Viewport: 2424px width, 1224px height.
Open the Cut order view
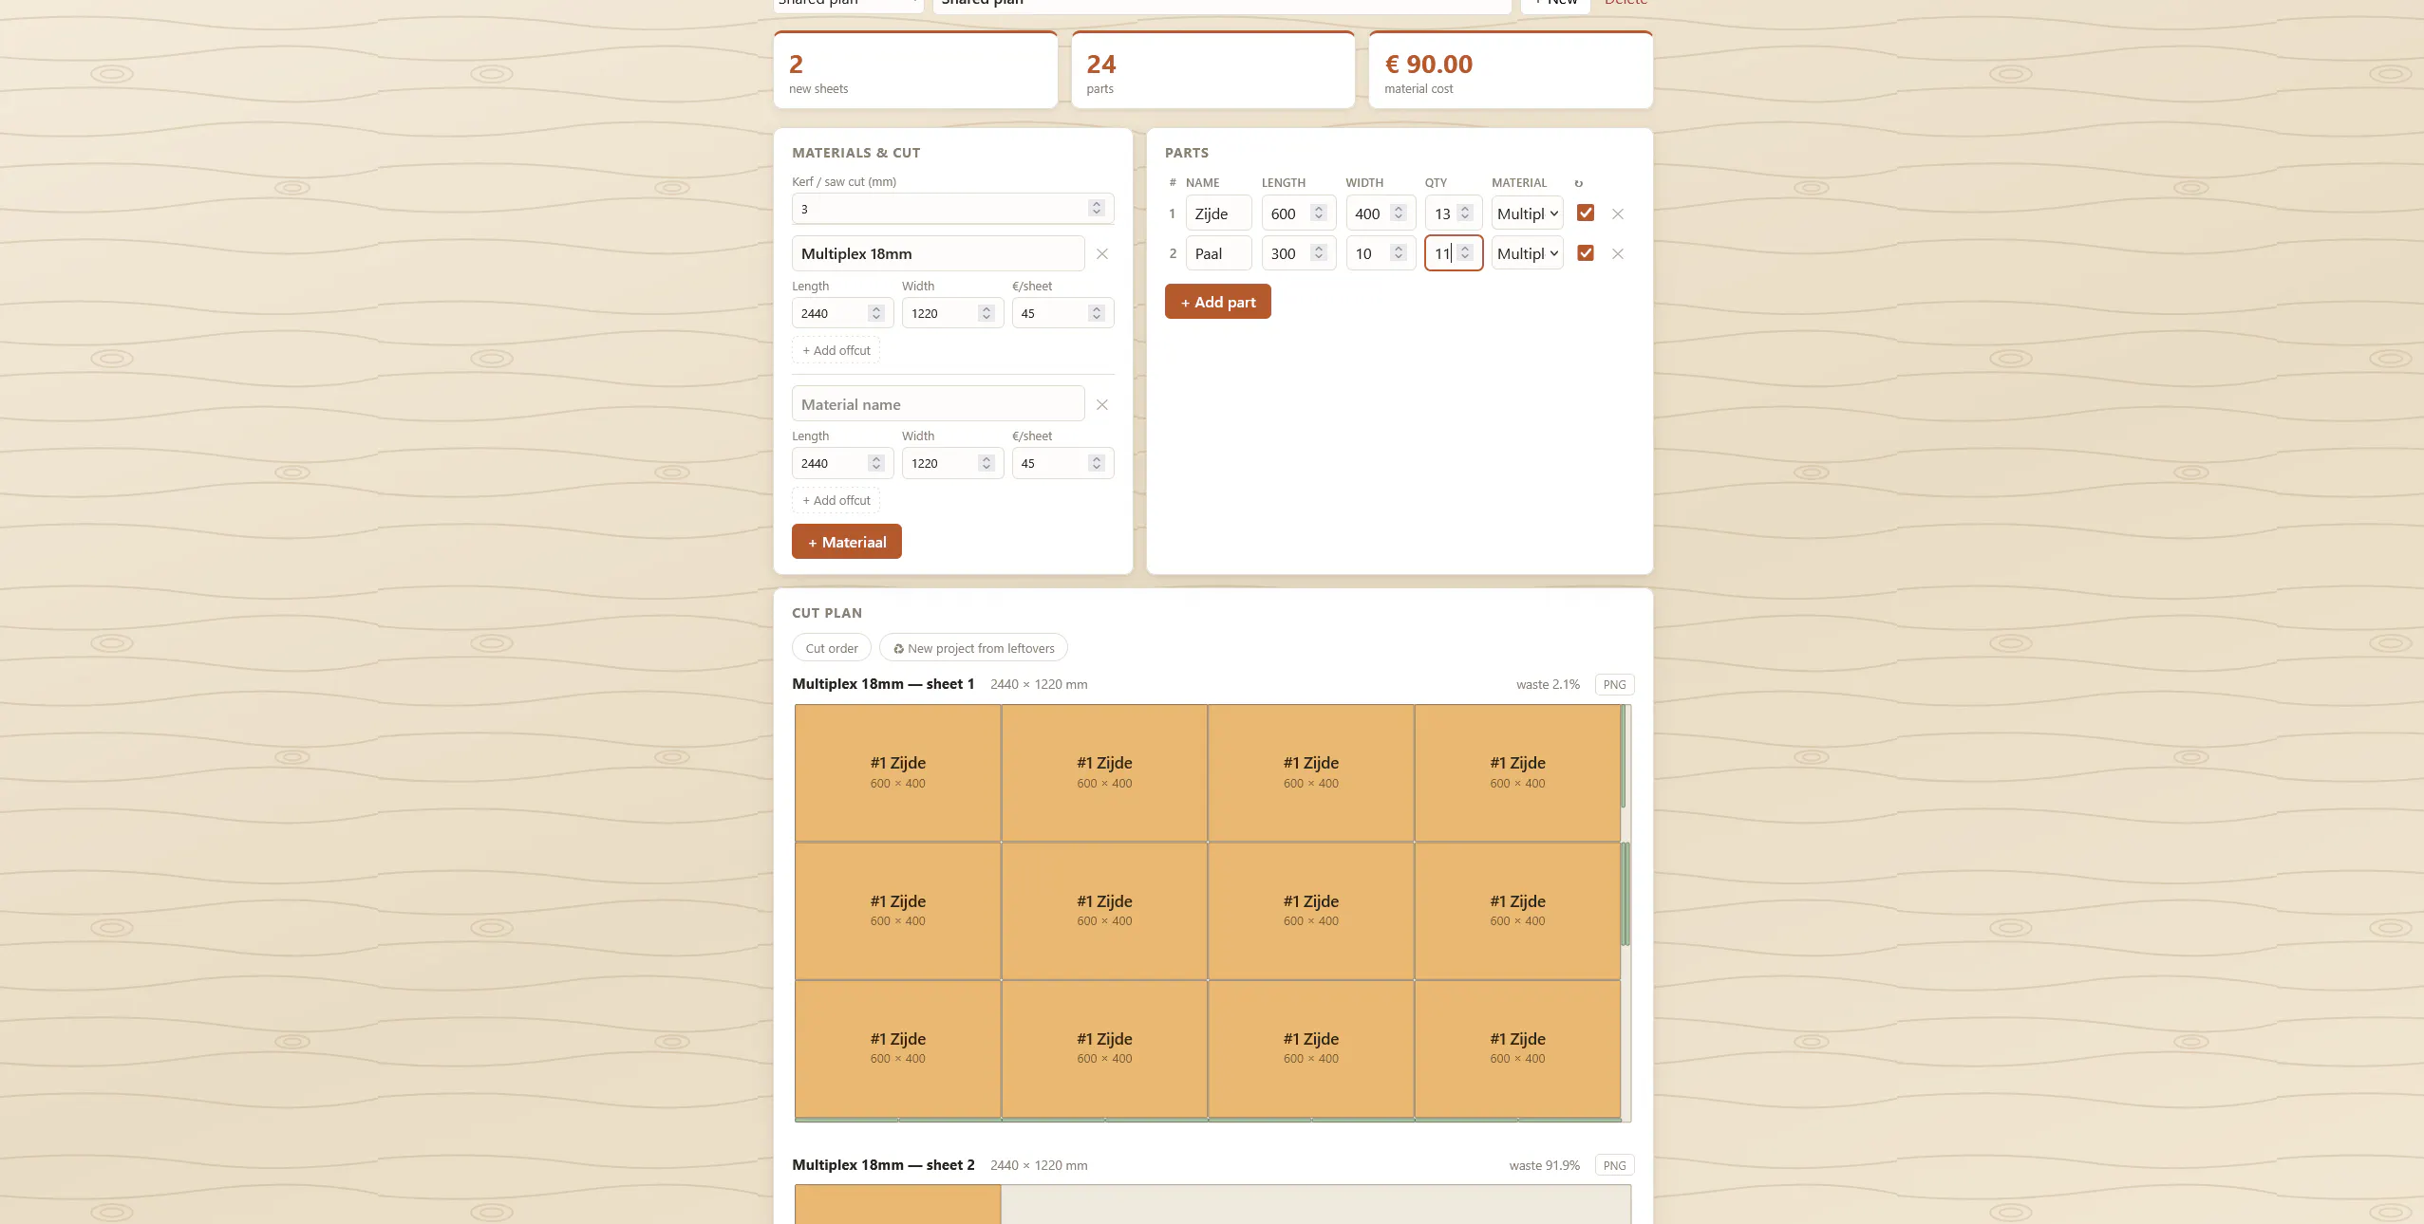(x=832, y=648)
